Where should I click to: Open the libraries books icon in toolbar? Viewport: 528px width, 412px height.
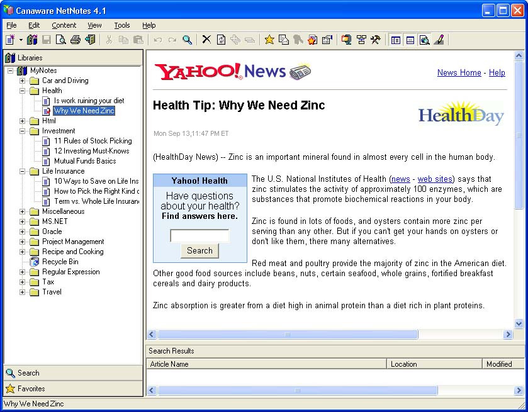32,40
